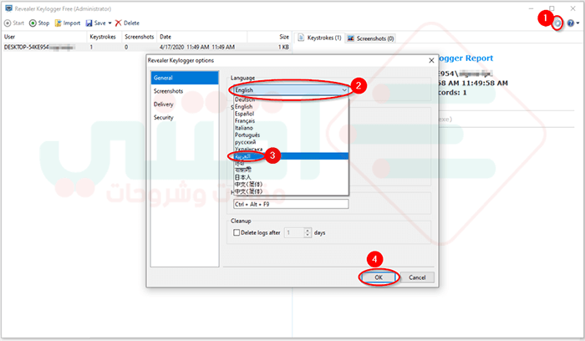
Task: Choose the highlighted Arabic language entry
Action: click(x=292, y=156)
